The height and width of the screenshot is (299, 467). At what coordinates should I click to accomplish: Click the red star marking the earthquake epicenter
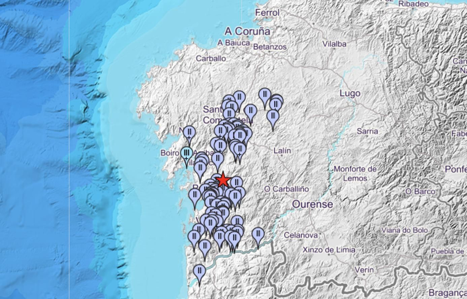[x=223, y=180]
